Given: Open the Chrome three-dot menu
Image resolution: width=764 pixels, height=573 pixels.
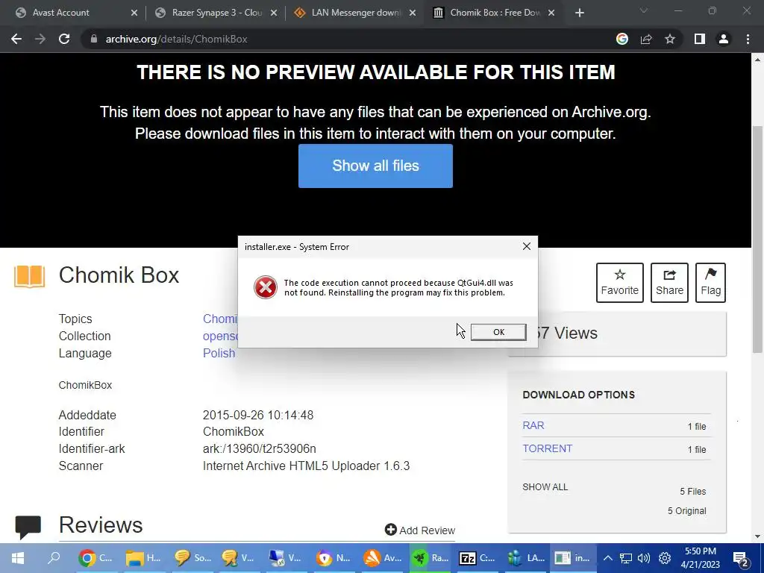Looking at the screenshot, I should pyautogui.click(x=748, y=39).
